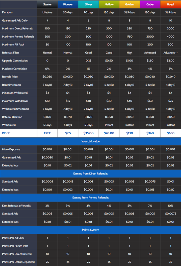Click Cyber's 3000 maximum rented referrals

pyautogui.click(x=150, y=37)
